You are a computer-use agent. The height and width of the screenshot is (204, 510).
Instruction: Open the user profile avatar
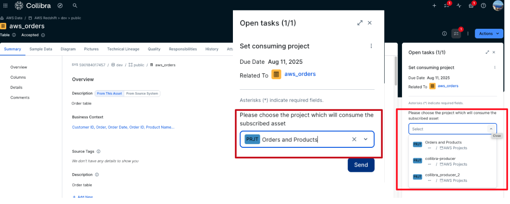(498, 6)
